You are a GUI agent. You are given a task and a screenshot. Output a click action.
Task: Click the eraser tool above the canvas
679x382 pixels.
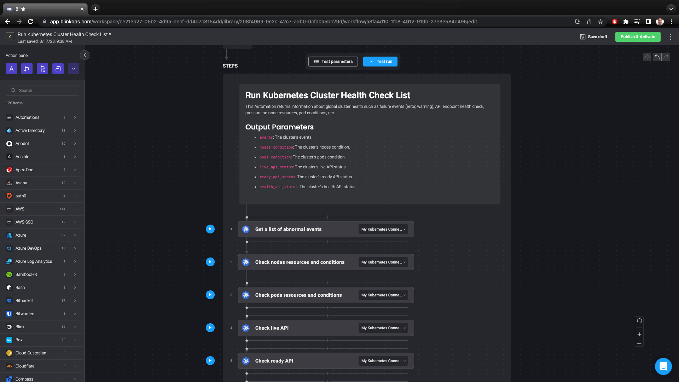coord(647,57)
